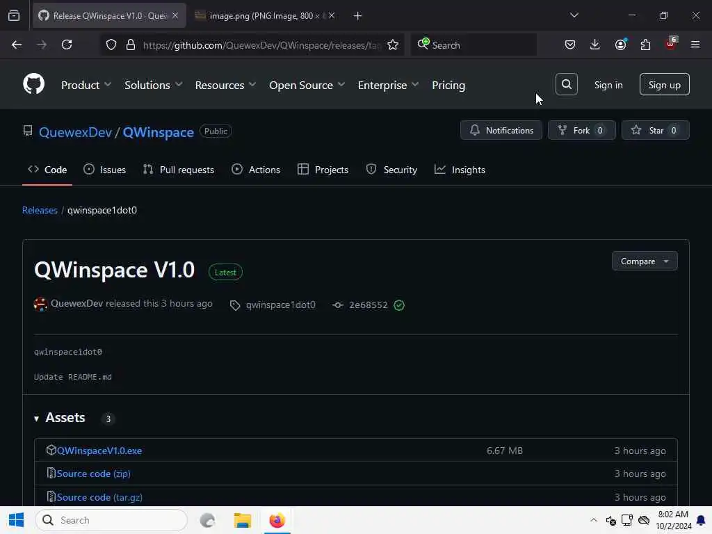Go to Releases breadcrumb link
This screenshot has height=534, width=712.
tap(40, 210)
